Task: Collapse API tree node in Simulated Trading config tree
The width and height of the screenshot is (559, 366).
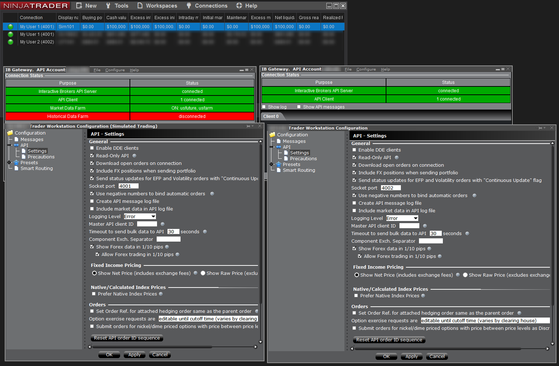Action: click(x=9, y=145)
